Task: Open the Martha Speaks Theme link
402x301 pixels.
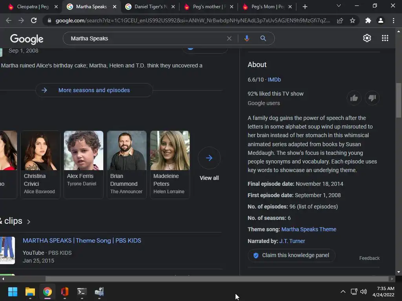Action: 309,229
